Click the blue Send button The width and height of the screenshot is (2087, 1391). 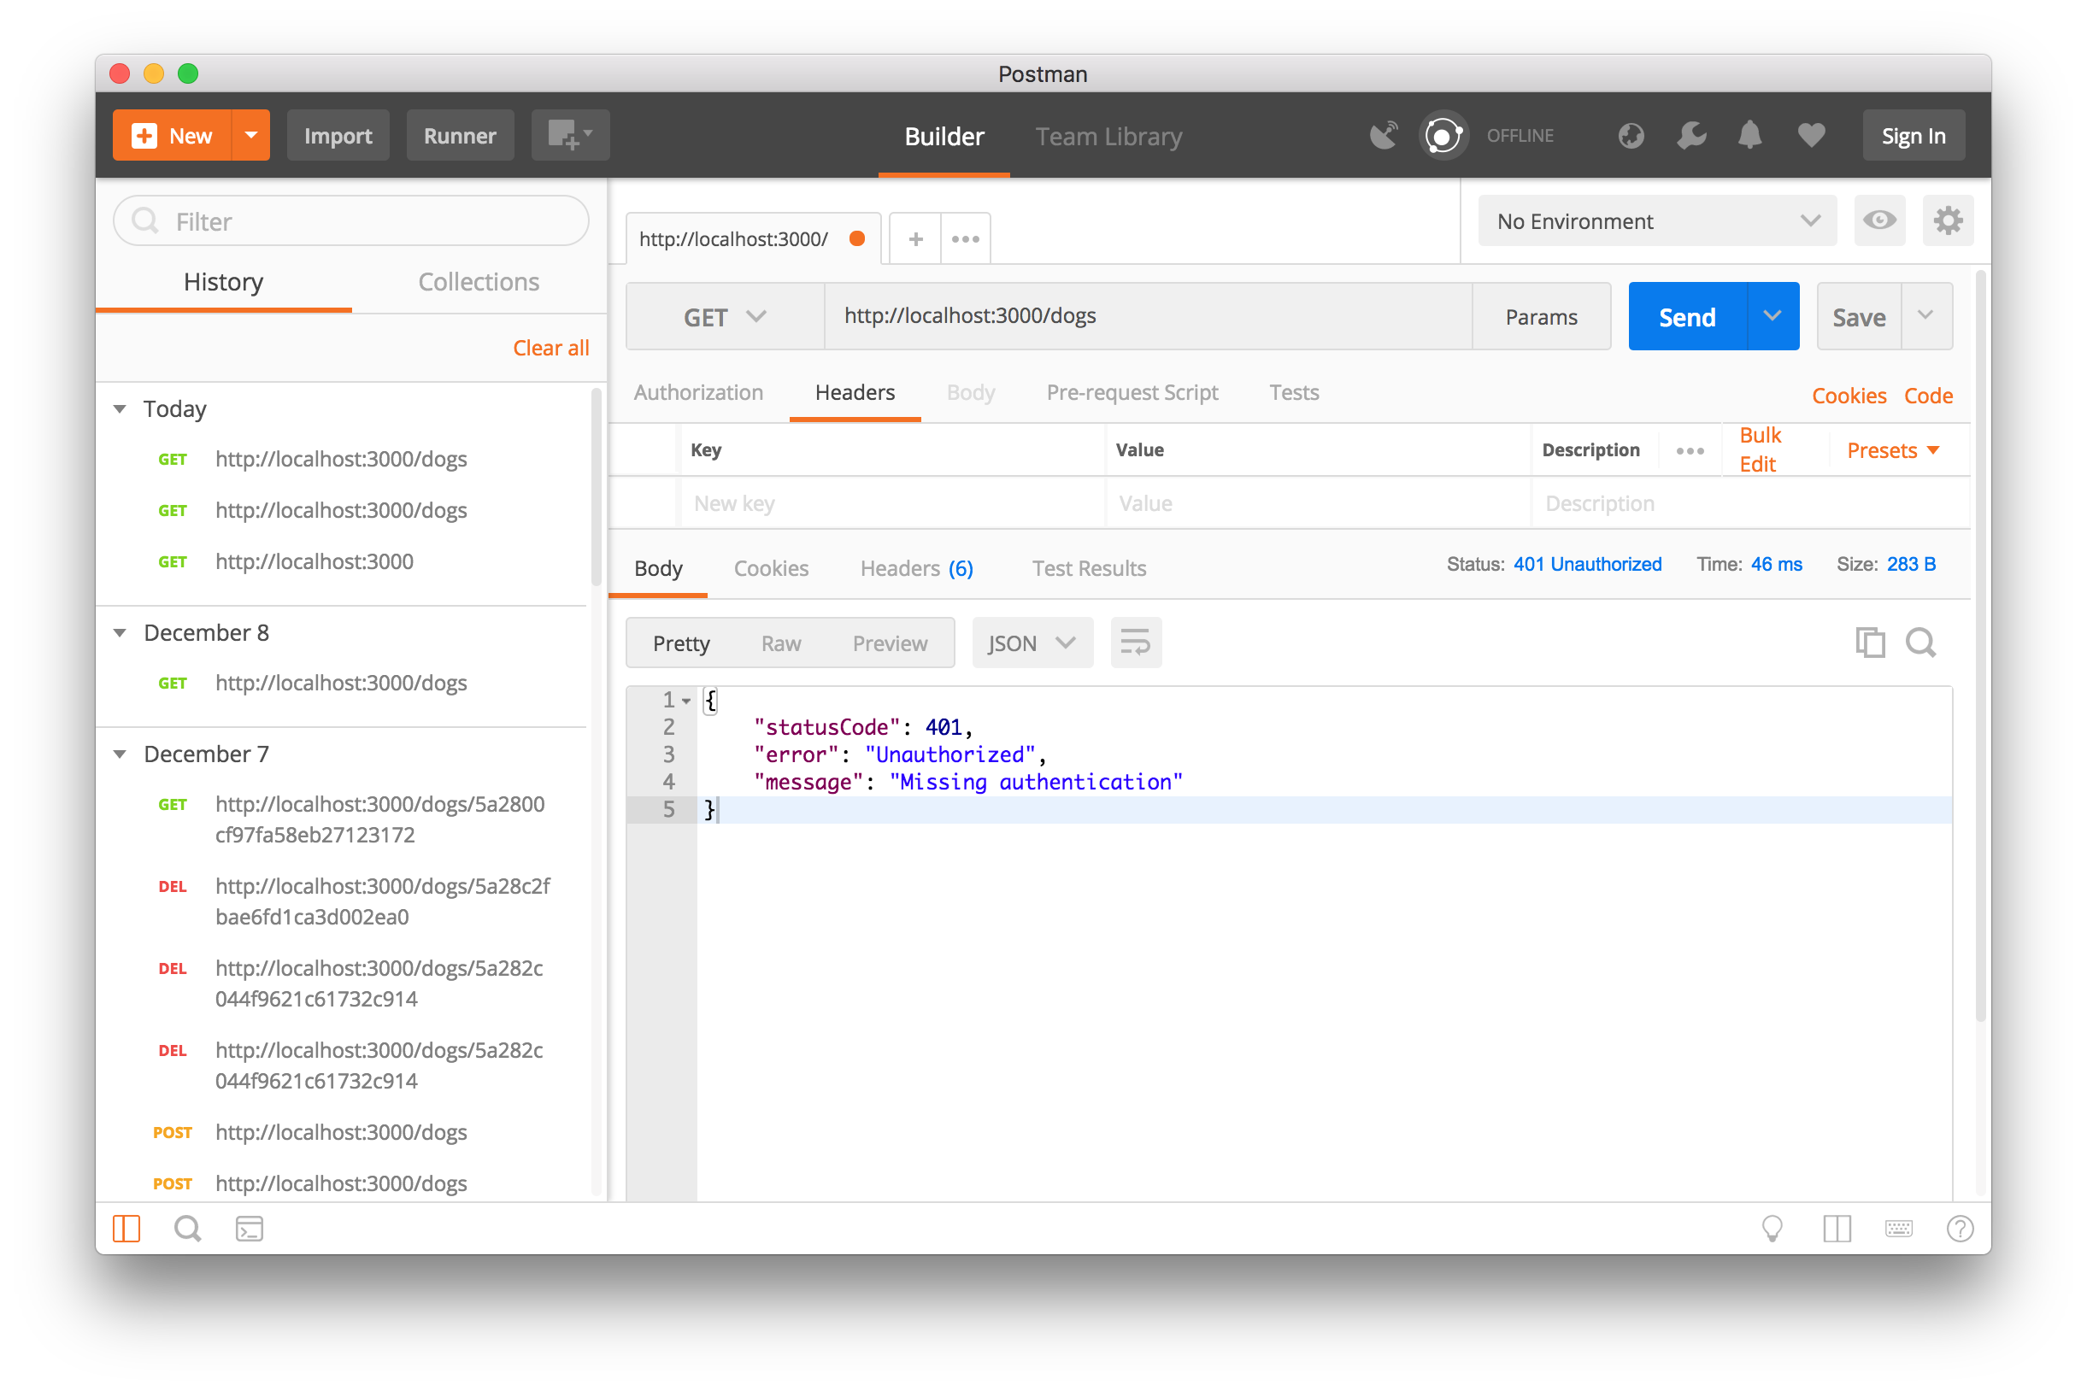tap(1686, 317)
